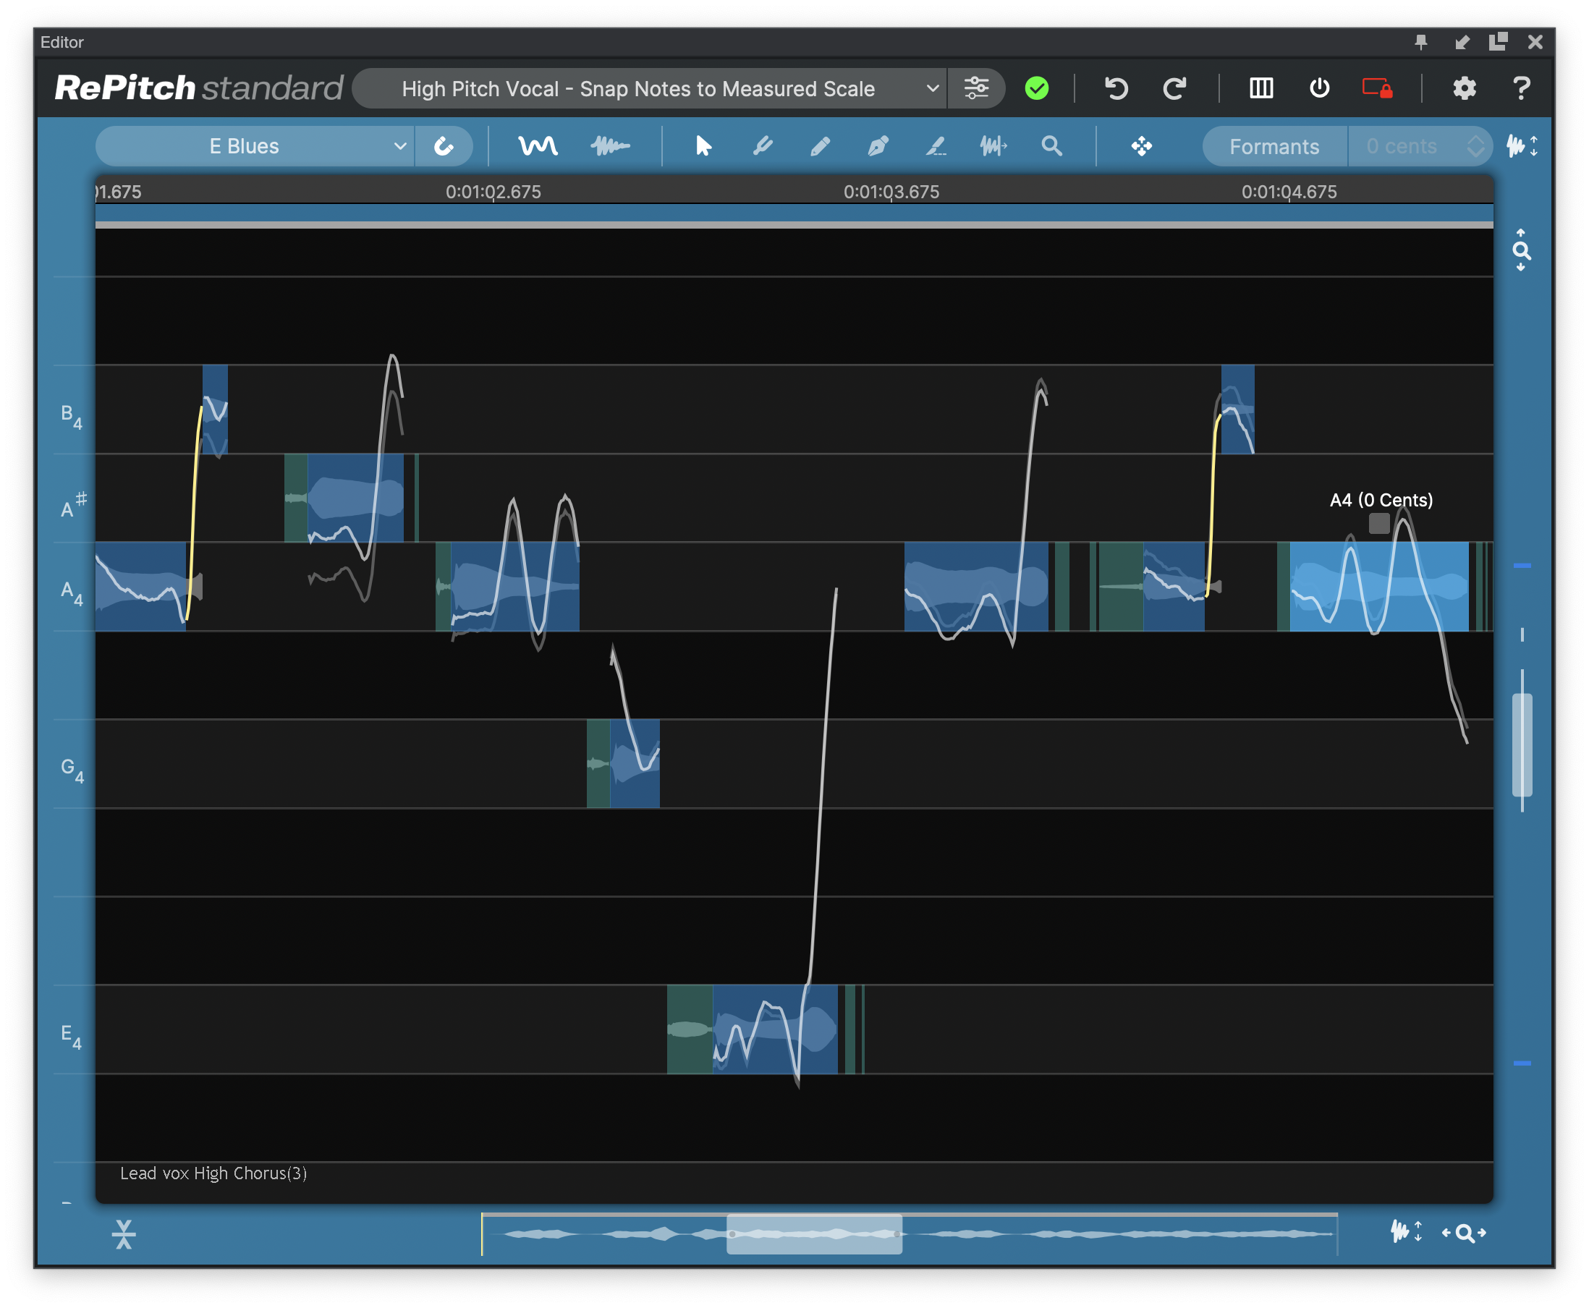
Task: Click the Formants button
Action: pos(1274,145)
